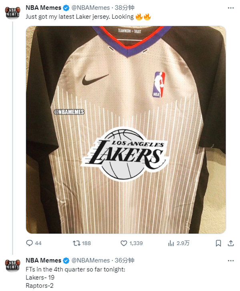Like the Laker jersey tweet
The width and height of the screenshot is (240, 291).
coord(124,243)
